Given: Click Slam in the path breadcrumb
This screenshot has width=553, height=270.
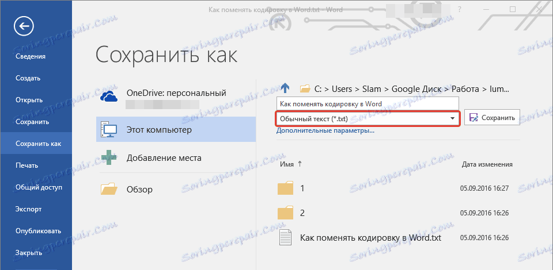Looking at the screenshot, I should tap(373, 89).
